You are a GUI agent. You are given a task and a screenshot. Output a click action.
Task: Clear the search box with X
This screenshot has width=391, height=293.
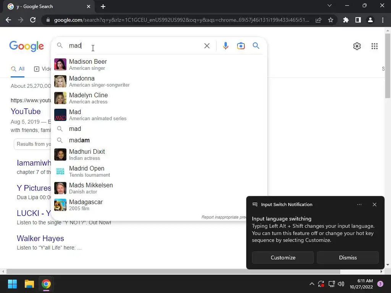(207, 46)
